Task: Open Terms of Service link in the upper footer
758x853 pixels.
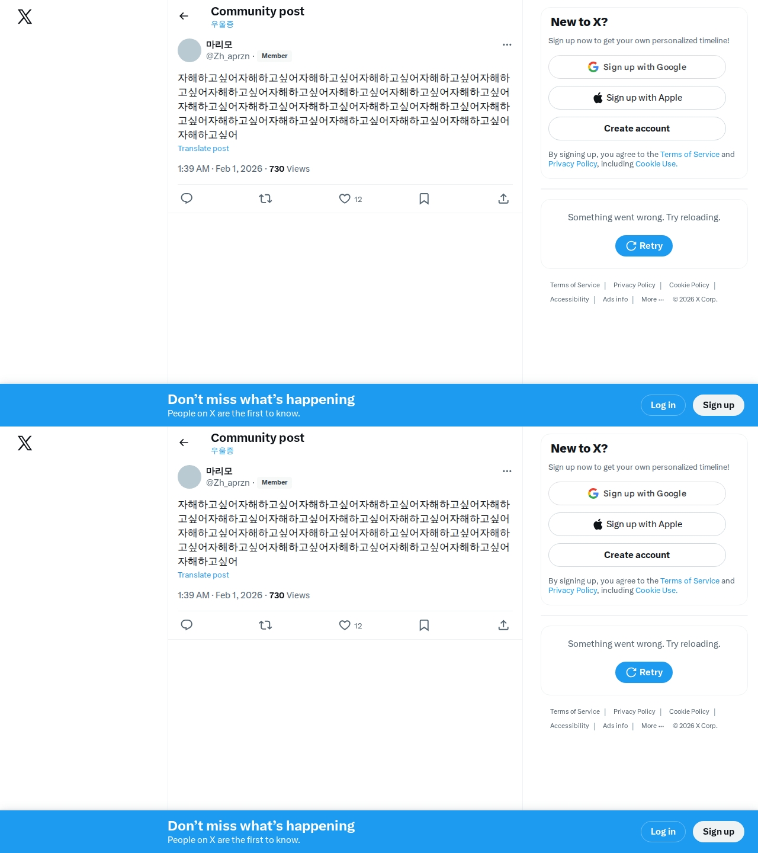Action: (575, 285)
